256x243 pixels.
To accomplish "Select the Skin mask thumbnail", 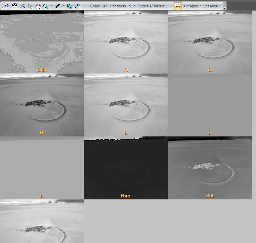I will coord(42,42).
